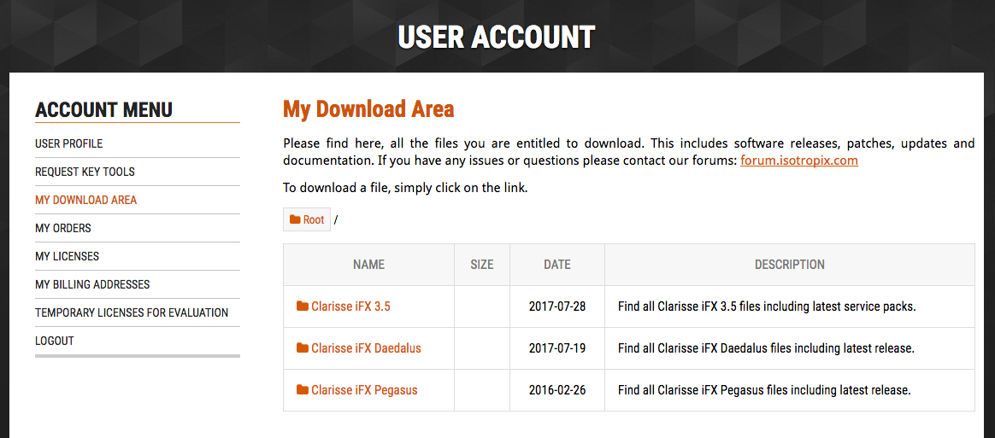Open the Clarisse iFX 3.5 folder link

pos(350,307)
